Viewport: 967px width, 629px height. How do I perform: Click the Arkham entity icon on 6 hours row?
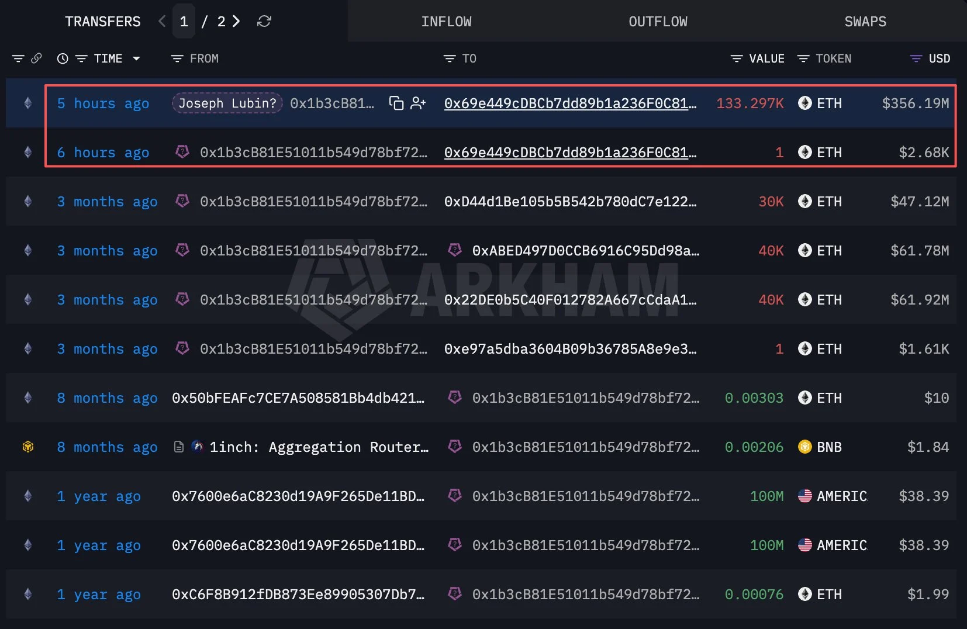pyautogui.click(x=182, y=152)
